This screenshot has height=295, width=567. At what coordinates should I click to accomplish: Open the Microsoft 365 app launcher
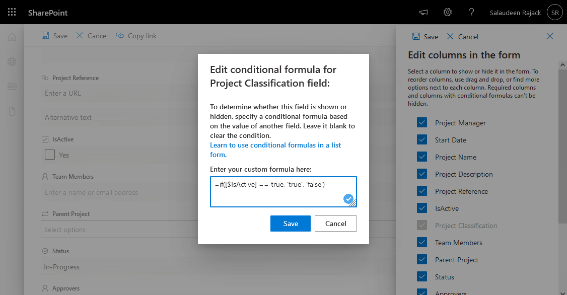pyautogui.click(x=12, y=12)
